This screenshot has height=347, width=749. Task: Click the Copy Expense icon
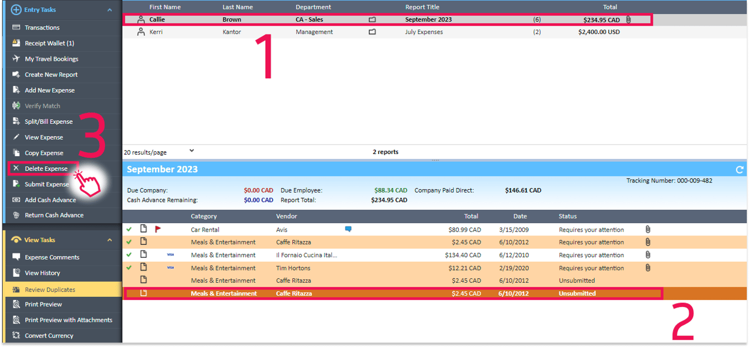(16, 153)
